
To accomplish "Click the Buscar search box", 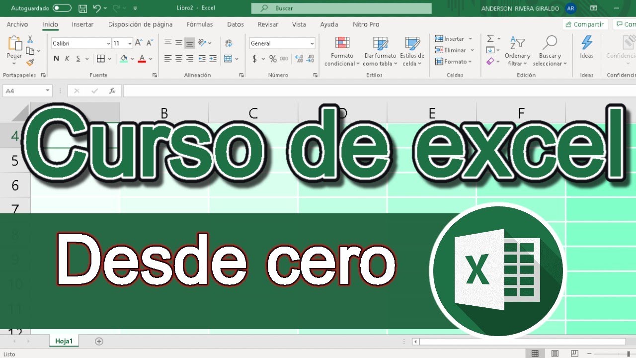I will 341,8.
